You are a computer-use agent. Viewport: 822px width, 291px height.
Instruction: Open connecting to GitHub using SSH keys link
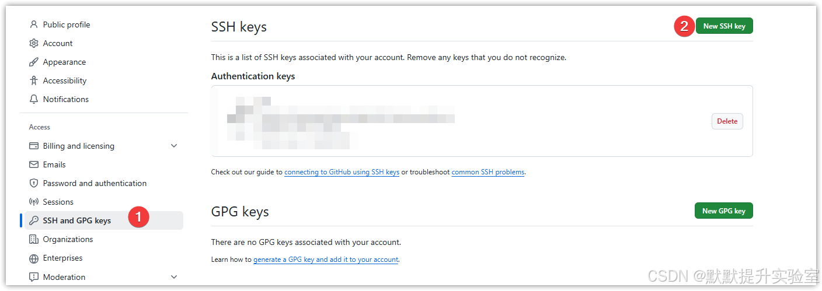click(342, 172)
